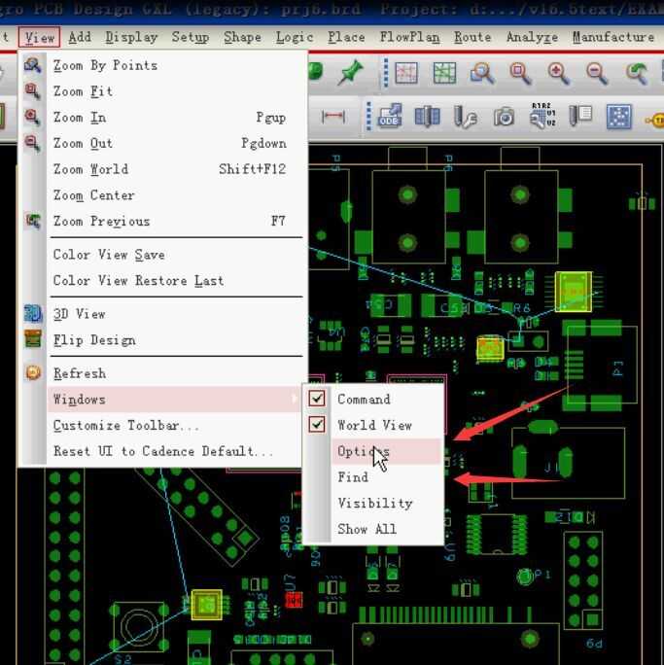The width and height of the screenshot is (664, 665).
Task: Click the drill-with-wrench toolbar icon
Action: [465, 117]
